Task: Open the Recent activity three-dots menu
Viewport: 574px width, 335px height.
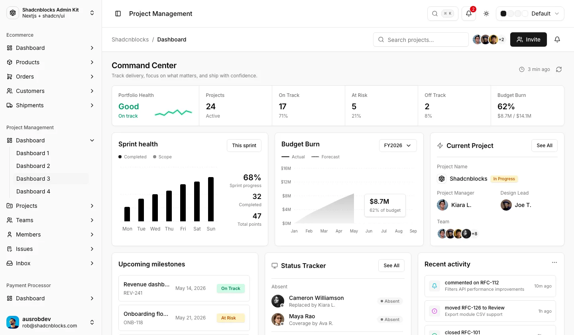Action: [x=554, y=262]
